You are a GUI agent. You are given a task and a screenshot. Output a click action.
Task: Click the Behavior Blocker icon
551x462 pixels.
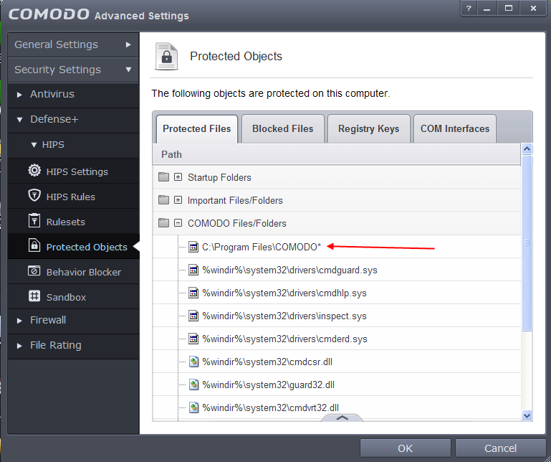pos(34,271)
